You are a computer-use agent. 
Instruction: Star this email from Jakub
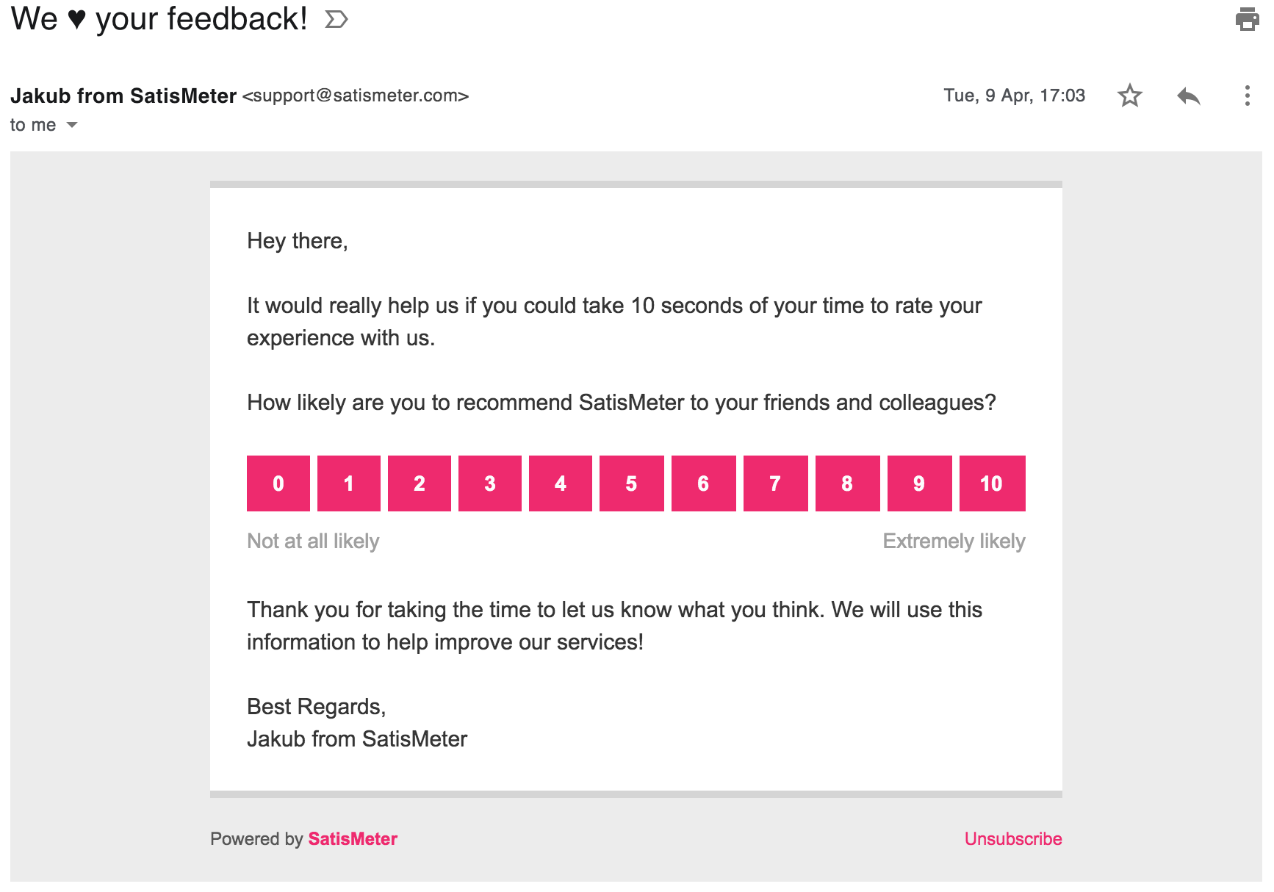tap(1130, 96)
